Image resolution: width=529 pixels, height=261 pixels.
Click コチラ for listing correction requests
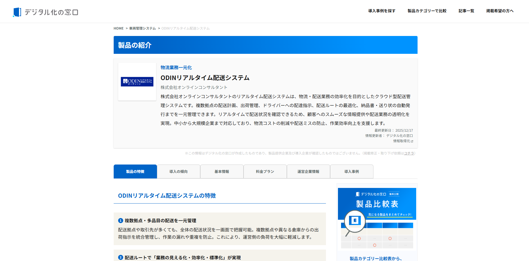(409, 153)
